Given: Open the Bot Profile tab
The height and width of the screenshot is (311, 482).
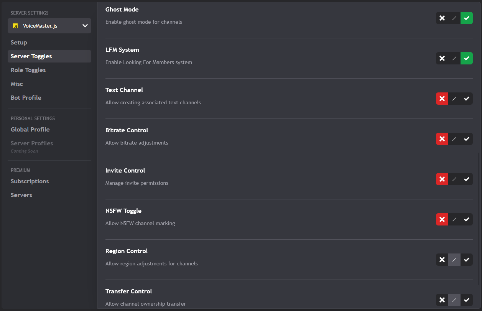Looking at the screenshot, I should point(26,98).
